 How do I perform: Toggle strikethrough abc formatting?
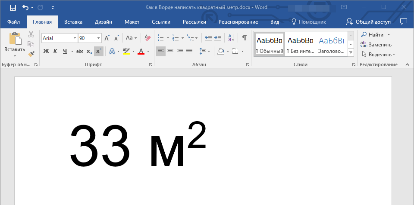pyautogui.click(x=80, y=52)
